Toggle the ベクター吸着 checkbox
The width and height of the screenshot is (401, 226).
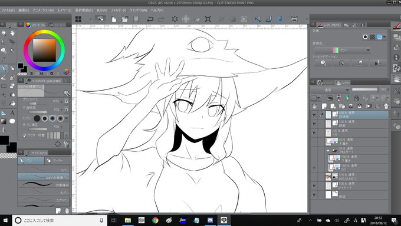coord(25,135)
